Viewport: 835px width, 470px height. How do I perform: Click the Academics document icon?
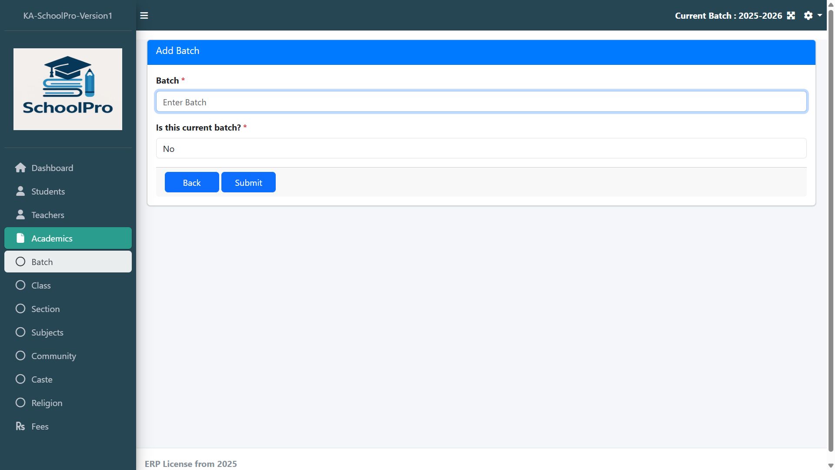[x=20, y=238]
